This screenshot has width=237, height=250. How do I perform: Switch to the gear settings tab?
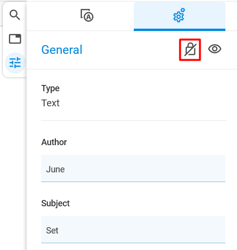[179, 16]
